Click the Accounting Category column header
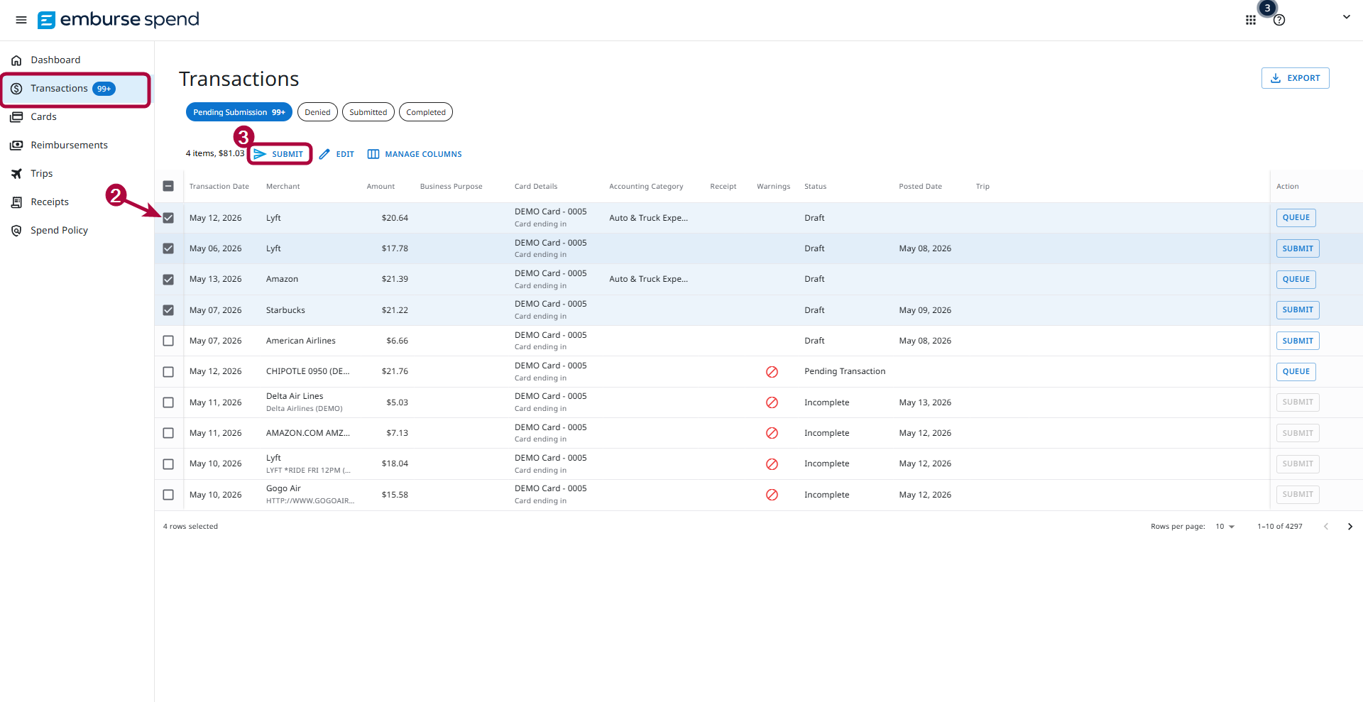This screenshot has width=1363, height=702. pos(646,187)
